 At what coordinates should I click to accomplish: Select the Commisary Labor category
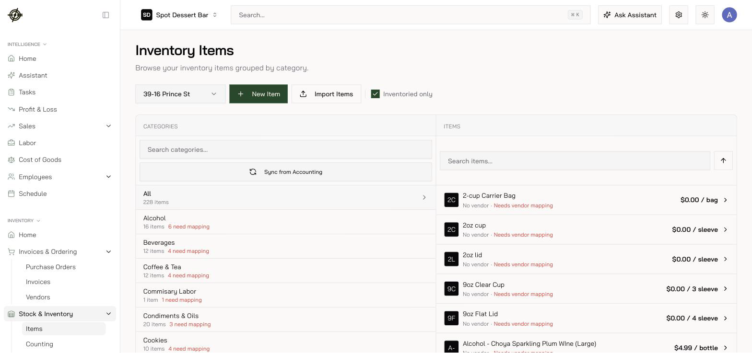(x=286, y=295)
